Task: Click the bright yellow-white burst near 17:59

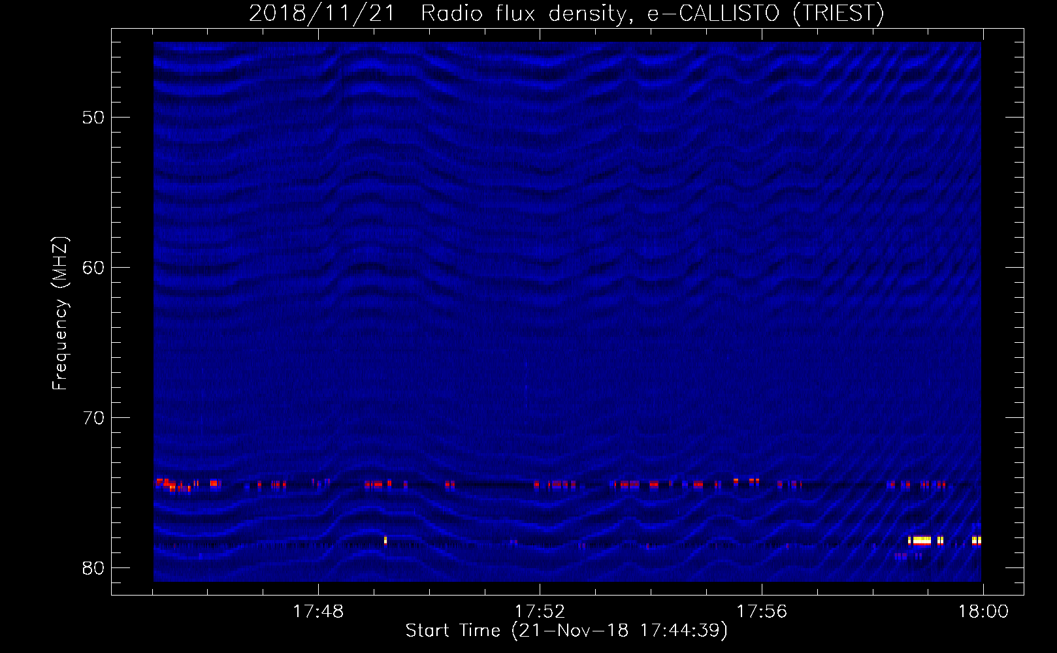Action: [x=920, y=541]
